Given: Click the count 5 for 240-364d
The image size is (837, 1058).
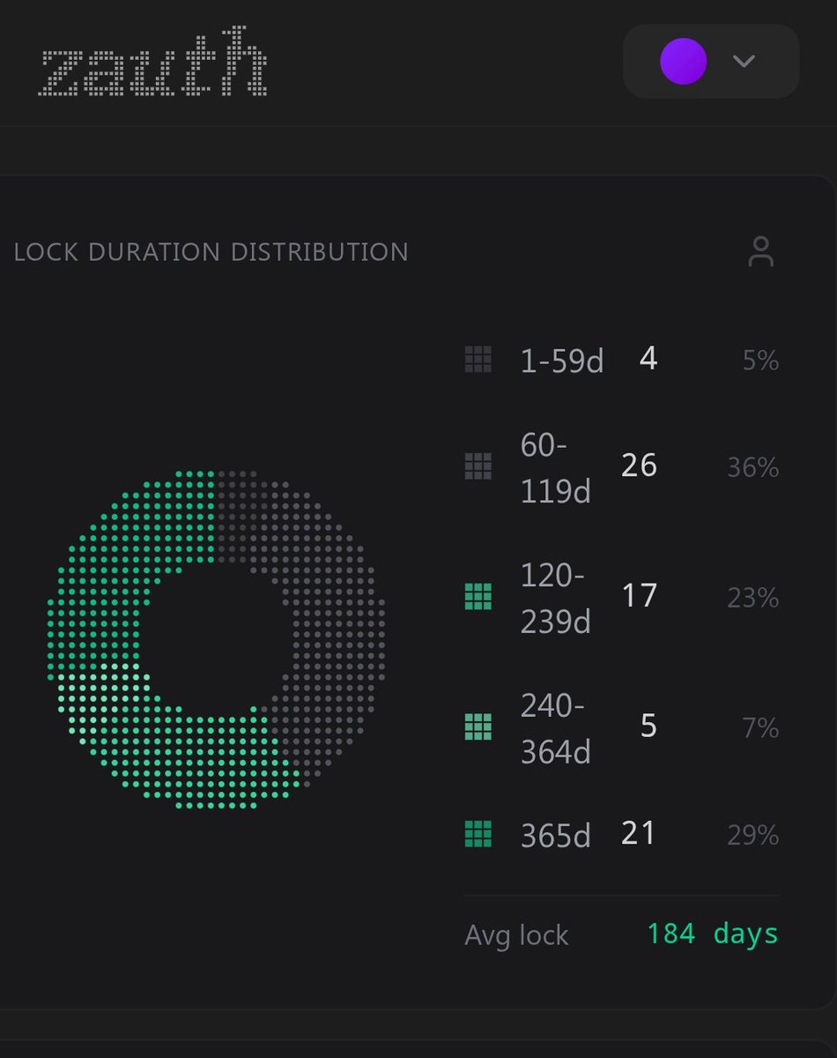Looking at the screenshot, I should (648, 726).
